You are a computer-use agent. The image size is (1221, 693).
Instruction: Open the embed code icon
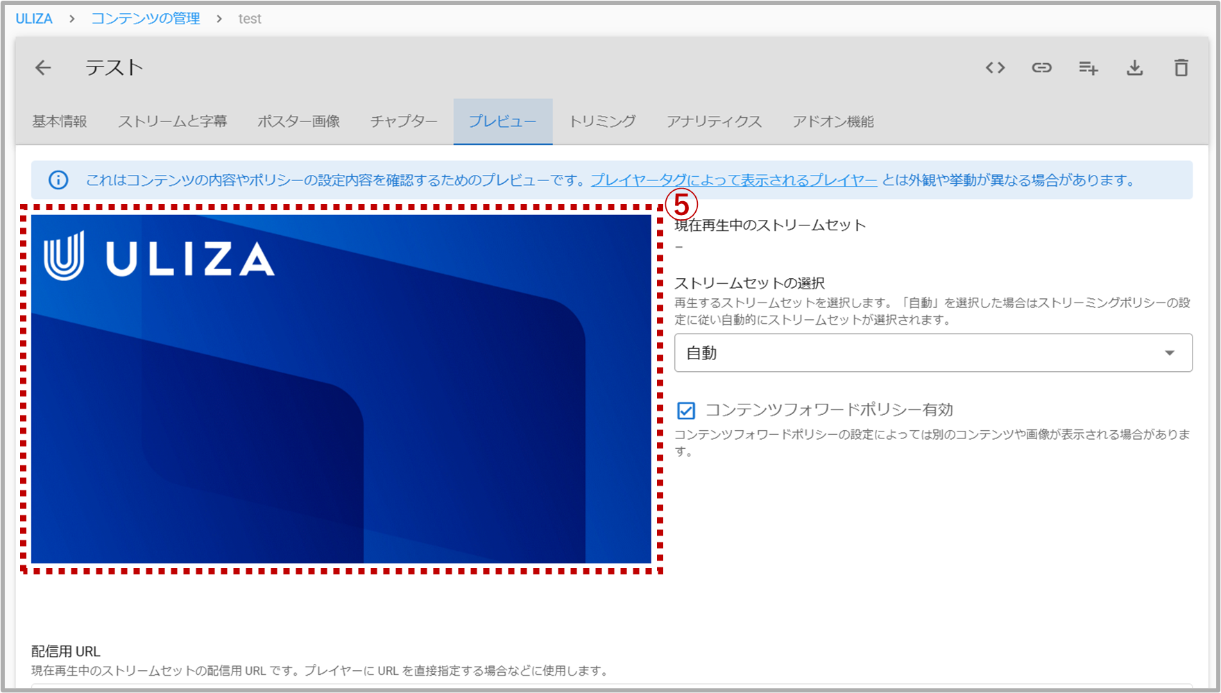coord(996,67)
